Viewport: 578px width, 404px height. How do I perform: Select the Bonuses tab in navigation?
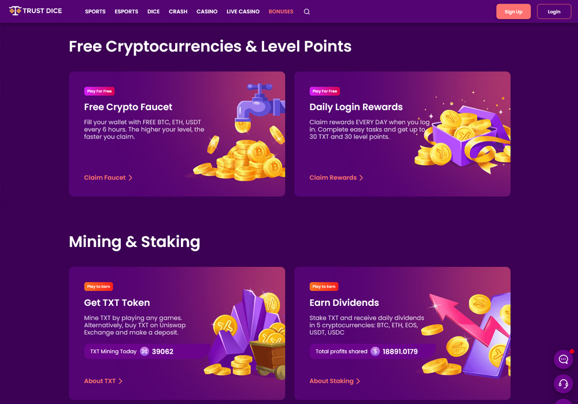point(281,12)
